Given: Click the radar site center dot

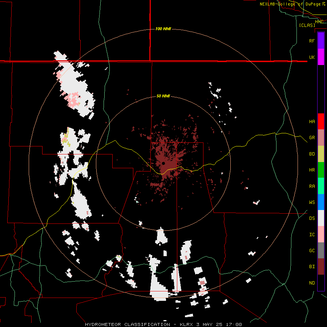Looking at the screenshot, I should tap(163, 163).
